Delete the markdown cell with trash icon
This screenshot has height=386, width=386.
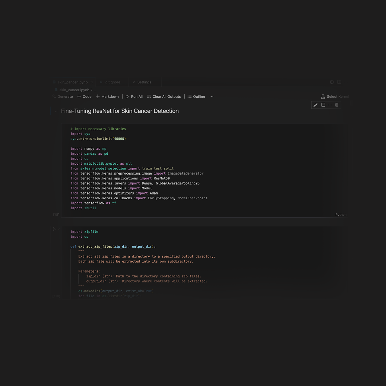coord(337,105)
